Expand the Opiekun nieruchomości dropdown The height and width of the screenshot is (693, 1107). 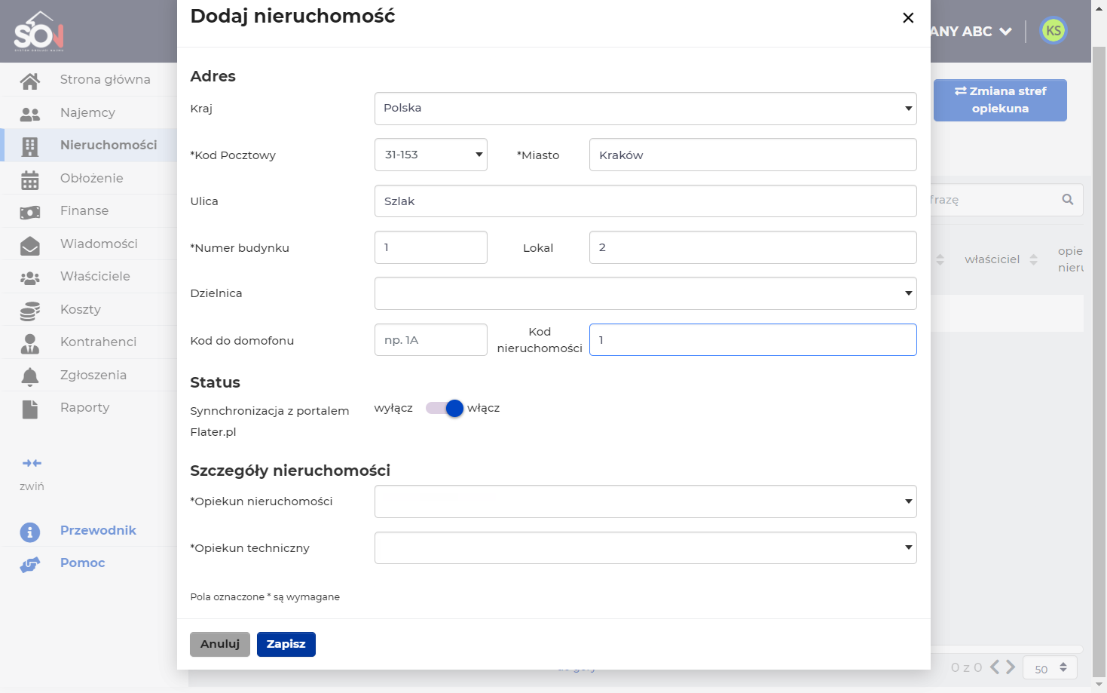(645, 501)
